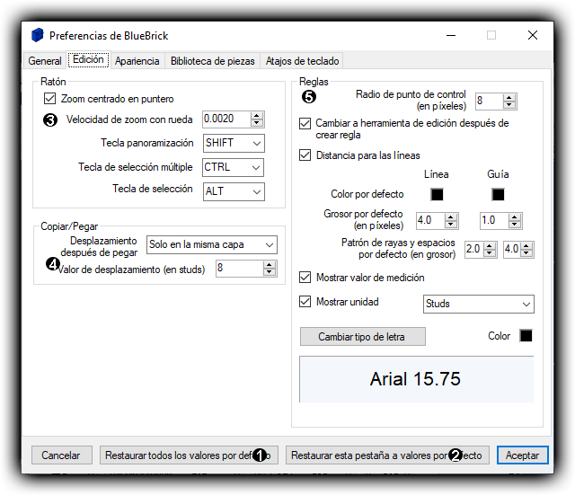Toggle Mostrar unidad checkbox

click(305, 301)
